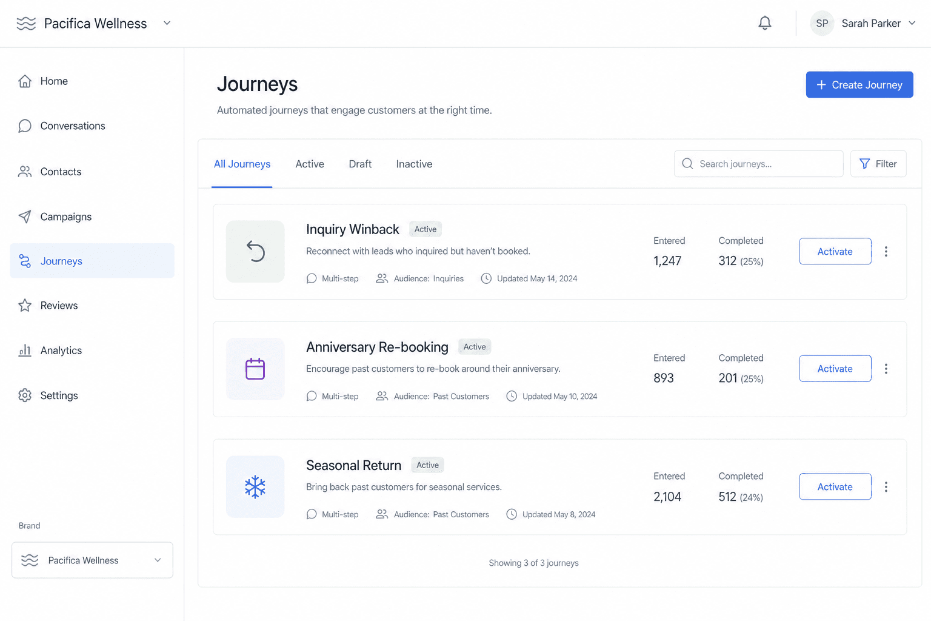Click the clock icon beside Updated May 8, 2024
This screenshot has height=621, width=931.
click(x=512, y=514)
